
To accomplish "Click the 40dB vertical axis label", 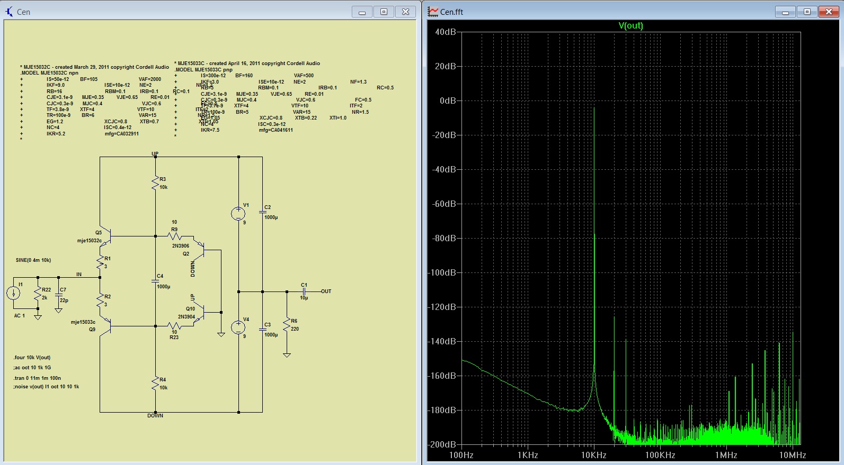I will (446, 32).
